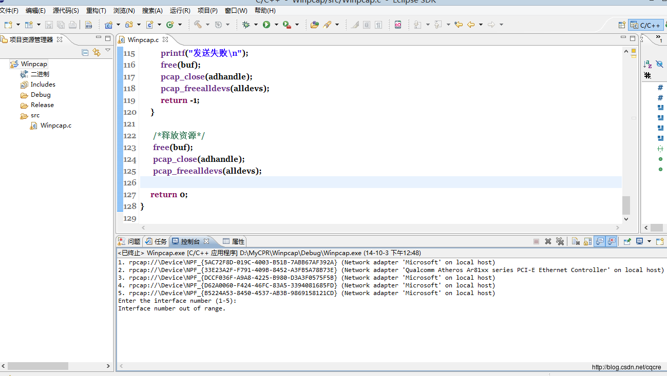
Task: Click the Open Perspective icon
Action: point(622,25)
